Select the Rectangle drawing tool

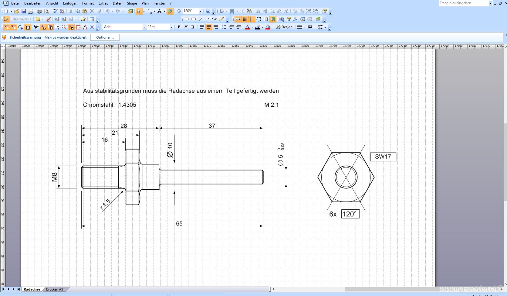point(187,19)
